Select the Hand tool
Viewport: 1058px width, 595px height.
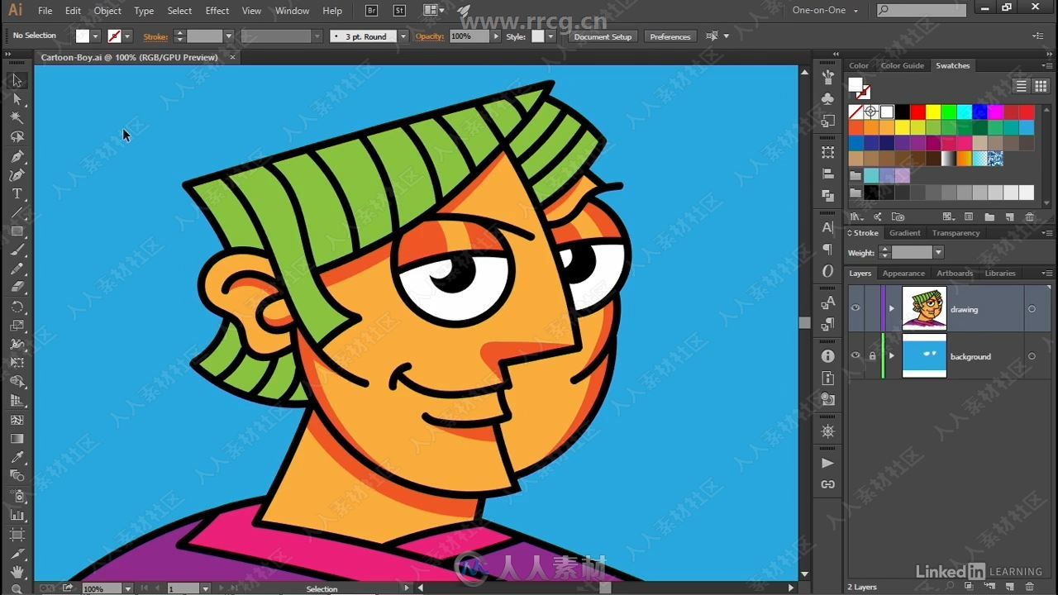pyautogui.click(x=17, y=572)
